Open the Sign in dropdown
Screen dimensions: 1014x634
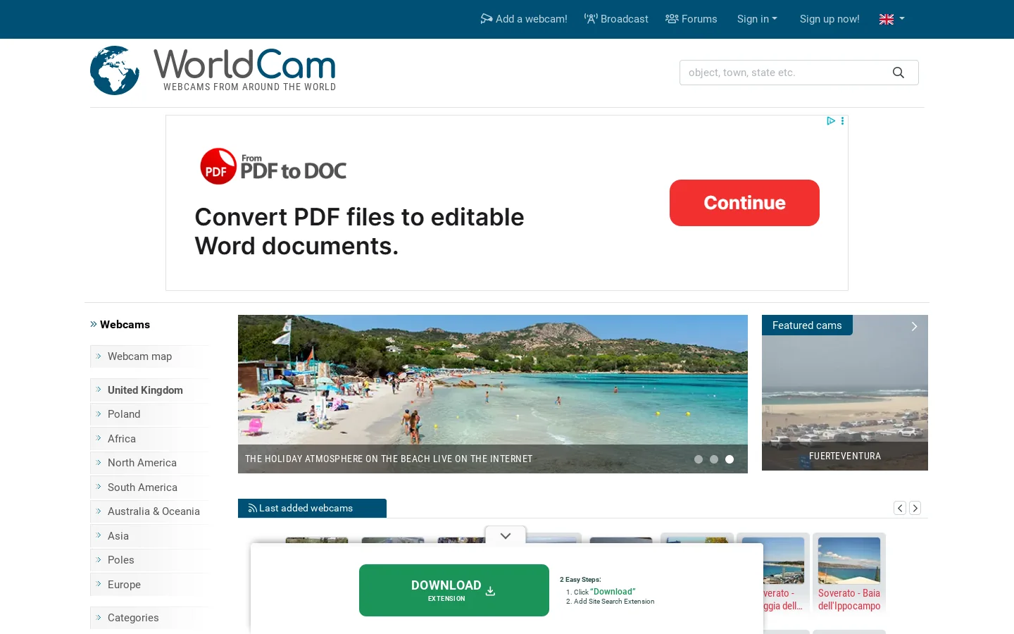757,19
